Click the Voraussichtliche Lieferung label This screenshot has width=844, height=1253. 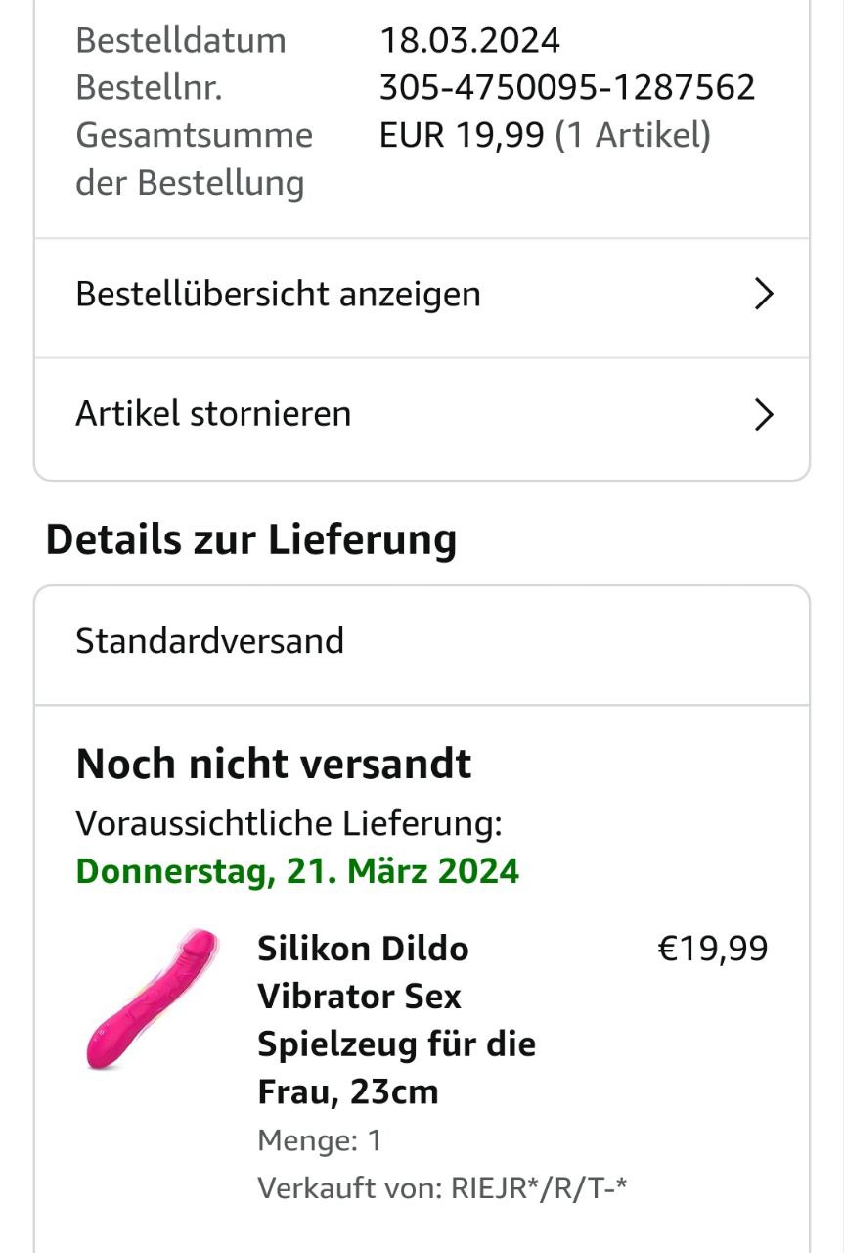[289, 824]
